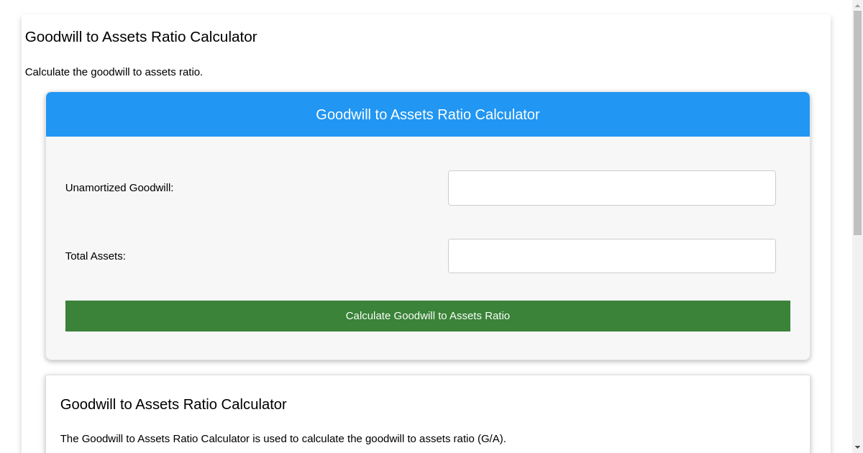Click the scrollbar up arrow
This screenshot has width=863, height=453.
point(857,5)
